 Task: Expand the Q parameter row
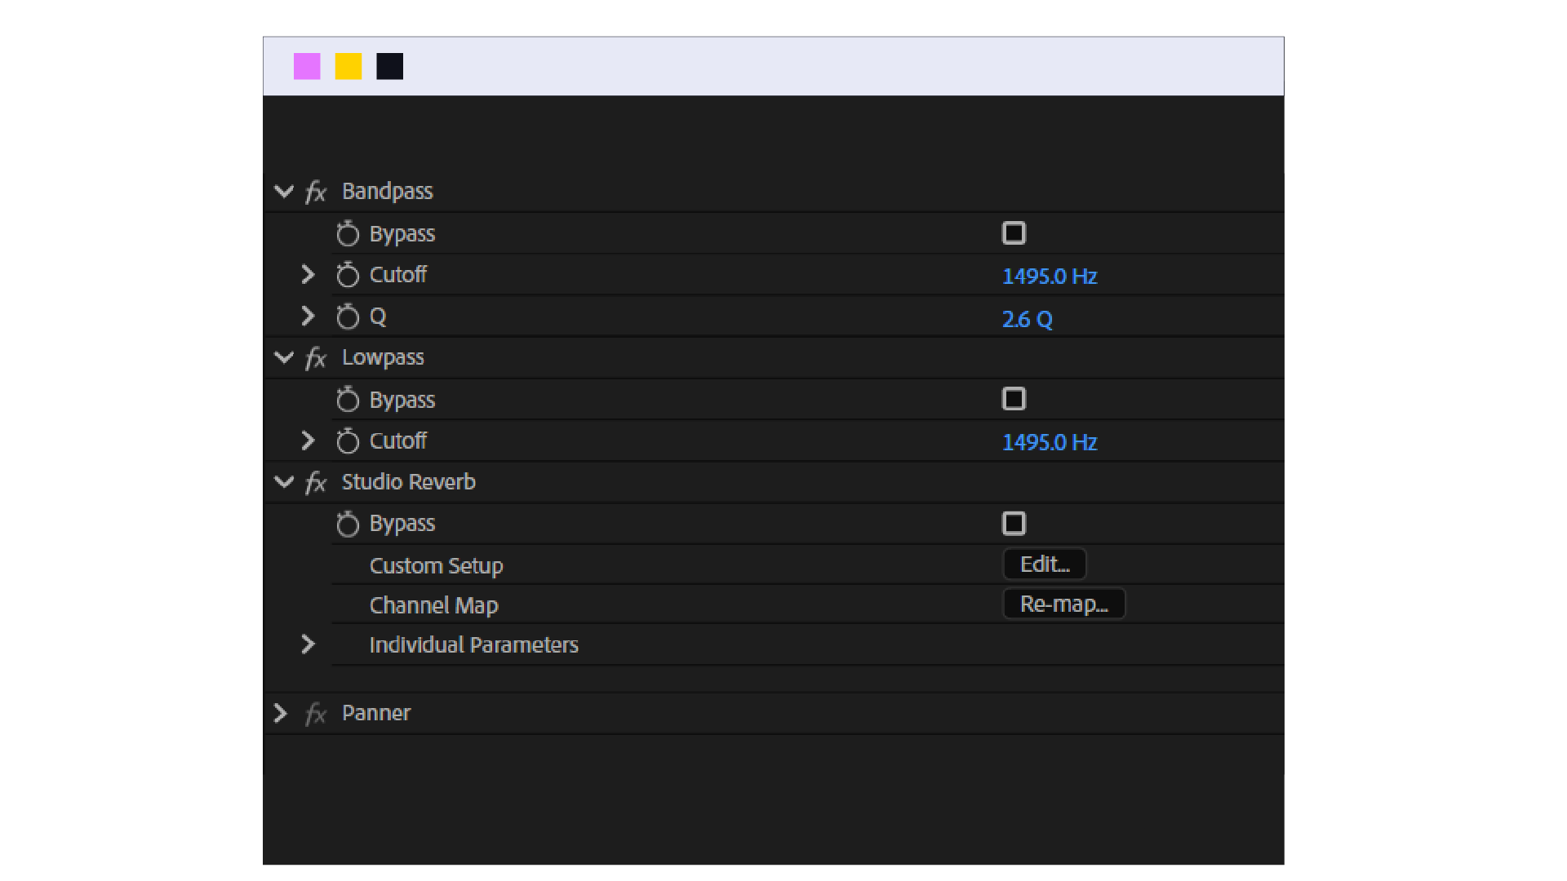[x=308, y=316]
